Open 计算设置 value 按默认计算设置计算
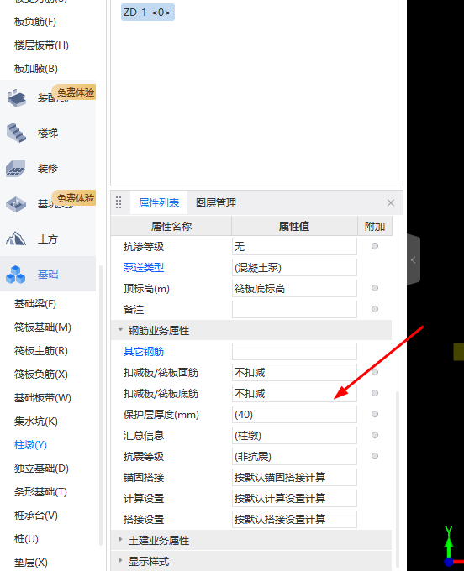The height and width of the screenshot is (571, 464). point(294,499)
